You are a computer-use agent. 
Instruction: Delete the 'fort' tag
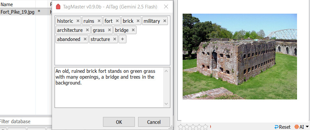(117, 21)
